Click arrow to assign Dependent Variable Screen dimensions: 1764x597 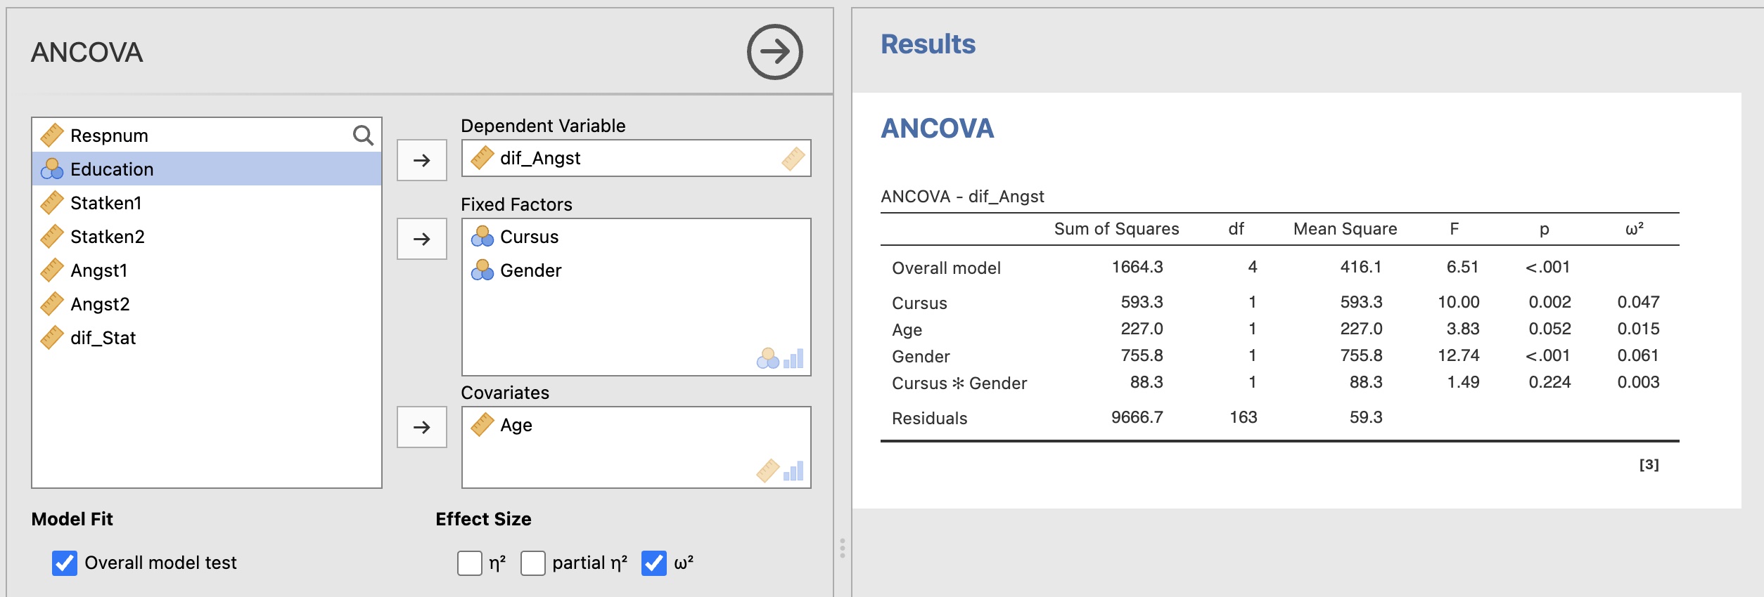pyautogui.click(x=421, y=160)
